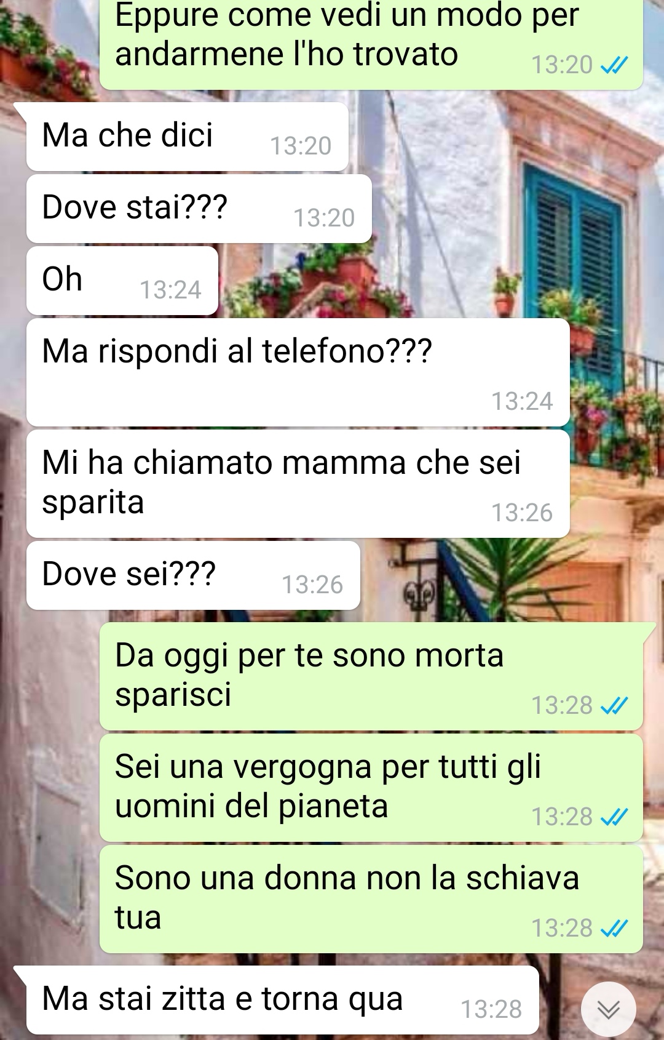Tap blue ticks on 'Sei una vergogna' message
The image size is (664, 1040).
pos(614,817)
